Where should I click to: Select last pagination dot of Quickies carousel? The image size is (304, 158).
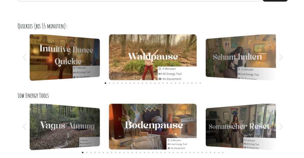coord(200,83)
